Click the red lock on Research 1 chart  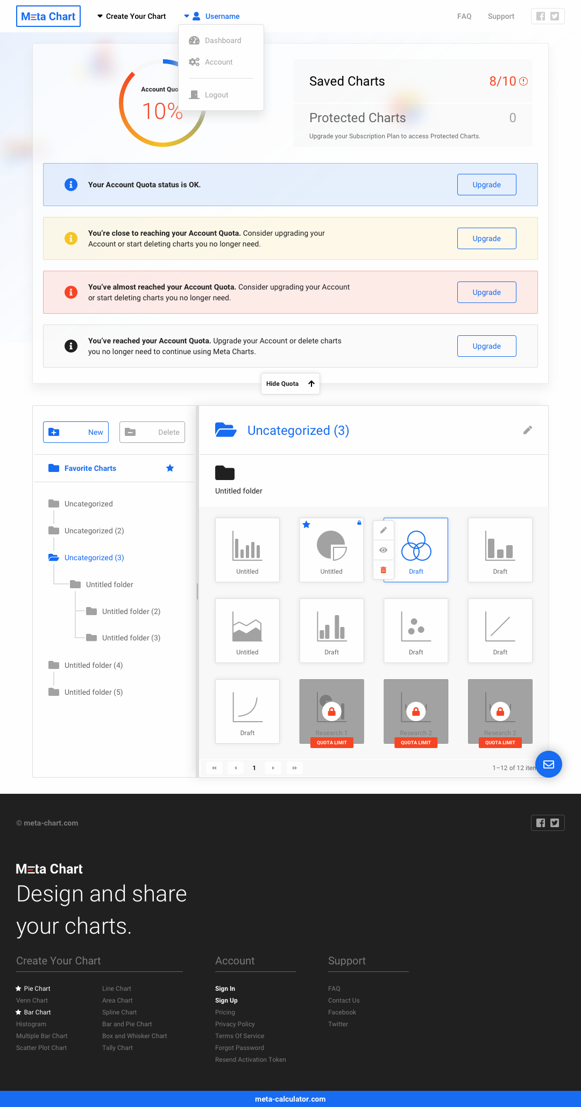click(331, 711)
